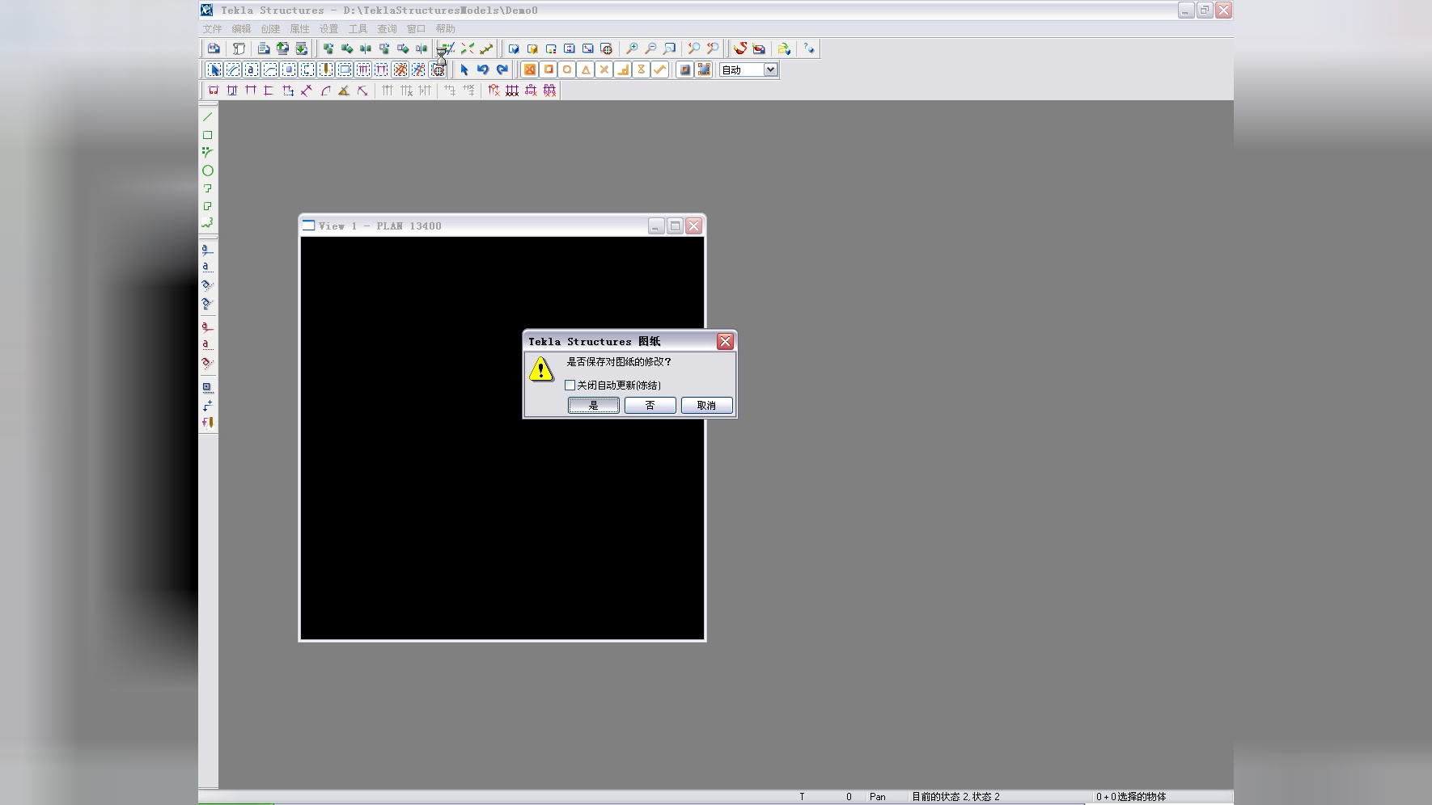The width and height of the screenshot is (1432, 805).
Task: Open the 帮助 menu
Action: pos(445,28)
